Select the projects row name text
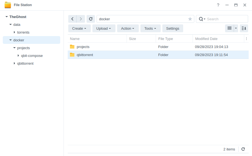The height and width of the screenshot is (156, 252). click(83, 47)
